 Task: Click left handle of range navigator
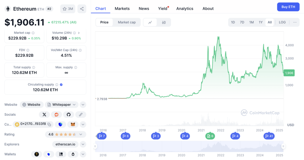[x=95, y=146]
